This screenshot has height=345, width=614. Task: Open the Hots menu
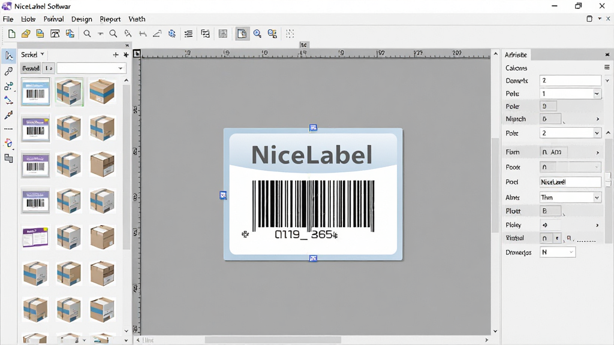28,19
